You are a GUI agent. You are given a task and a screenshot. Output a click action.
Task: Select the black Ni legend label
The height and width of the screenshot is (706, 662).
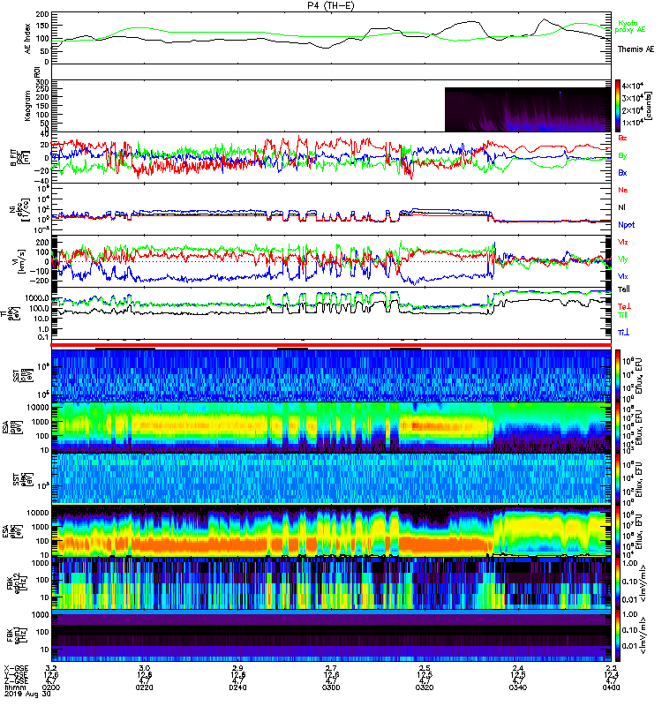621,207
